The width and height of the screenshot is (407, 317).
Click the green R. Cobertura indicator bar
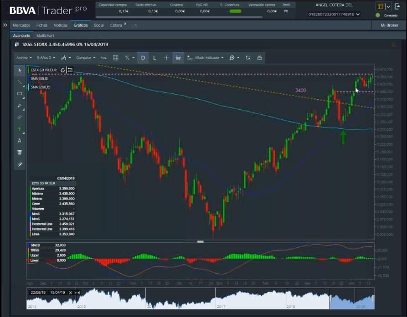tap(236, 11)
